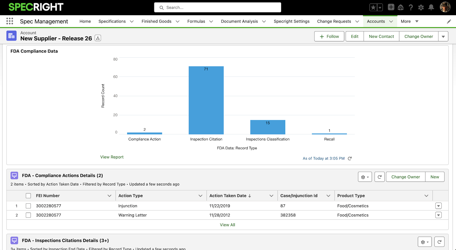Select the Warning Letter row checkbox
The height and width of the screenshot is (250, 456).
click(x=28, y=215)
